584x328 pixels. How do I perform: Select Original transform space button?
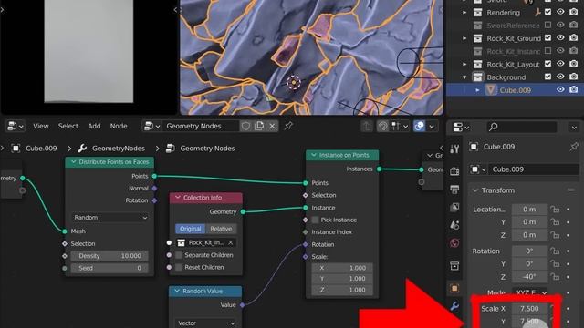pyautogui.click(x=190, y=229)
